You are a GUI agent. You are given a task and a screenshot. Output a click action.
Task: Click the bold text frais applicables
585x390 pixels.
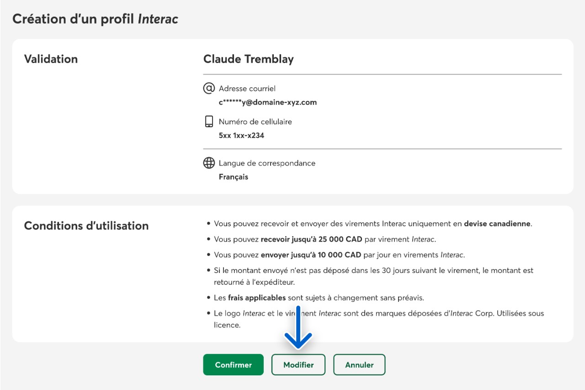(256, 298)
